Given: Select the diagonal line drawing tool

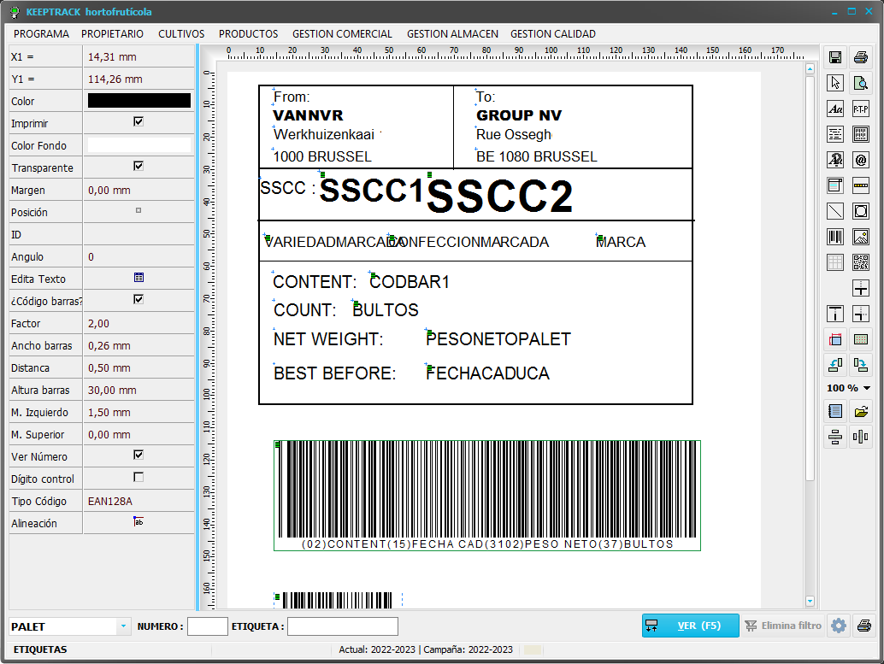Looking at the screenshot, I should [x=835, y=211].
